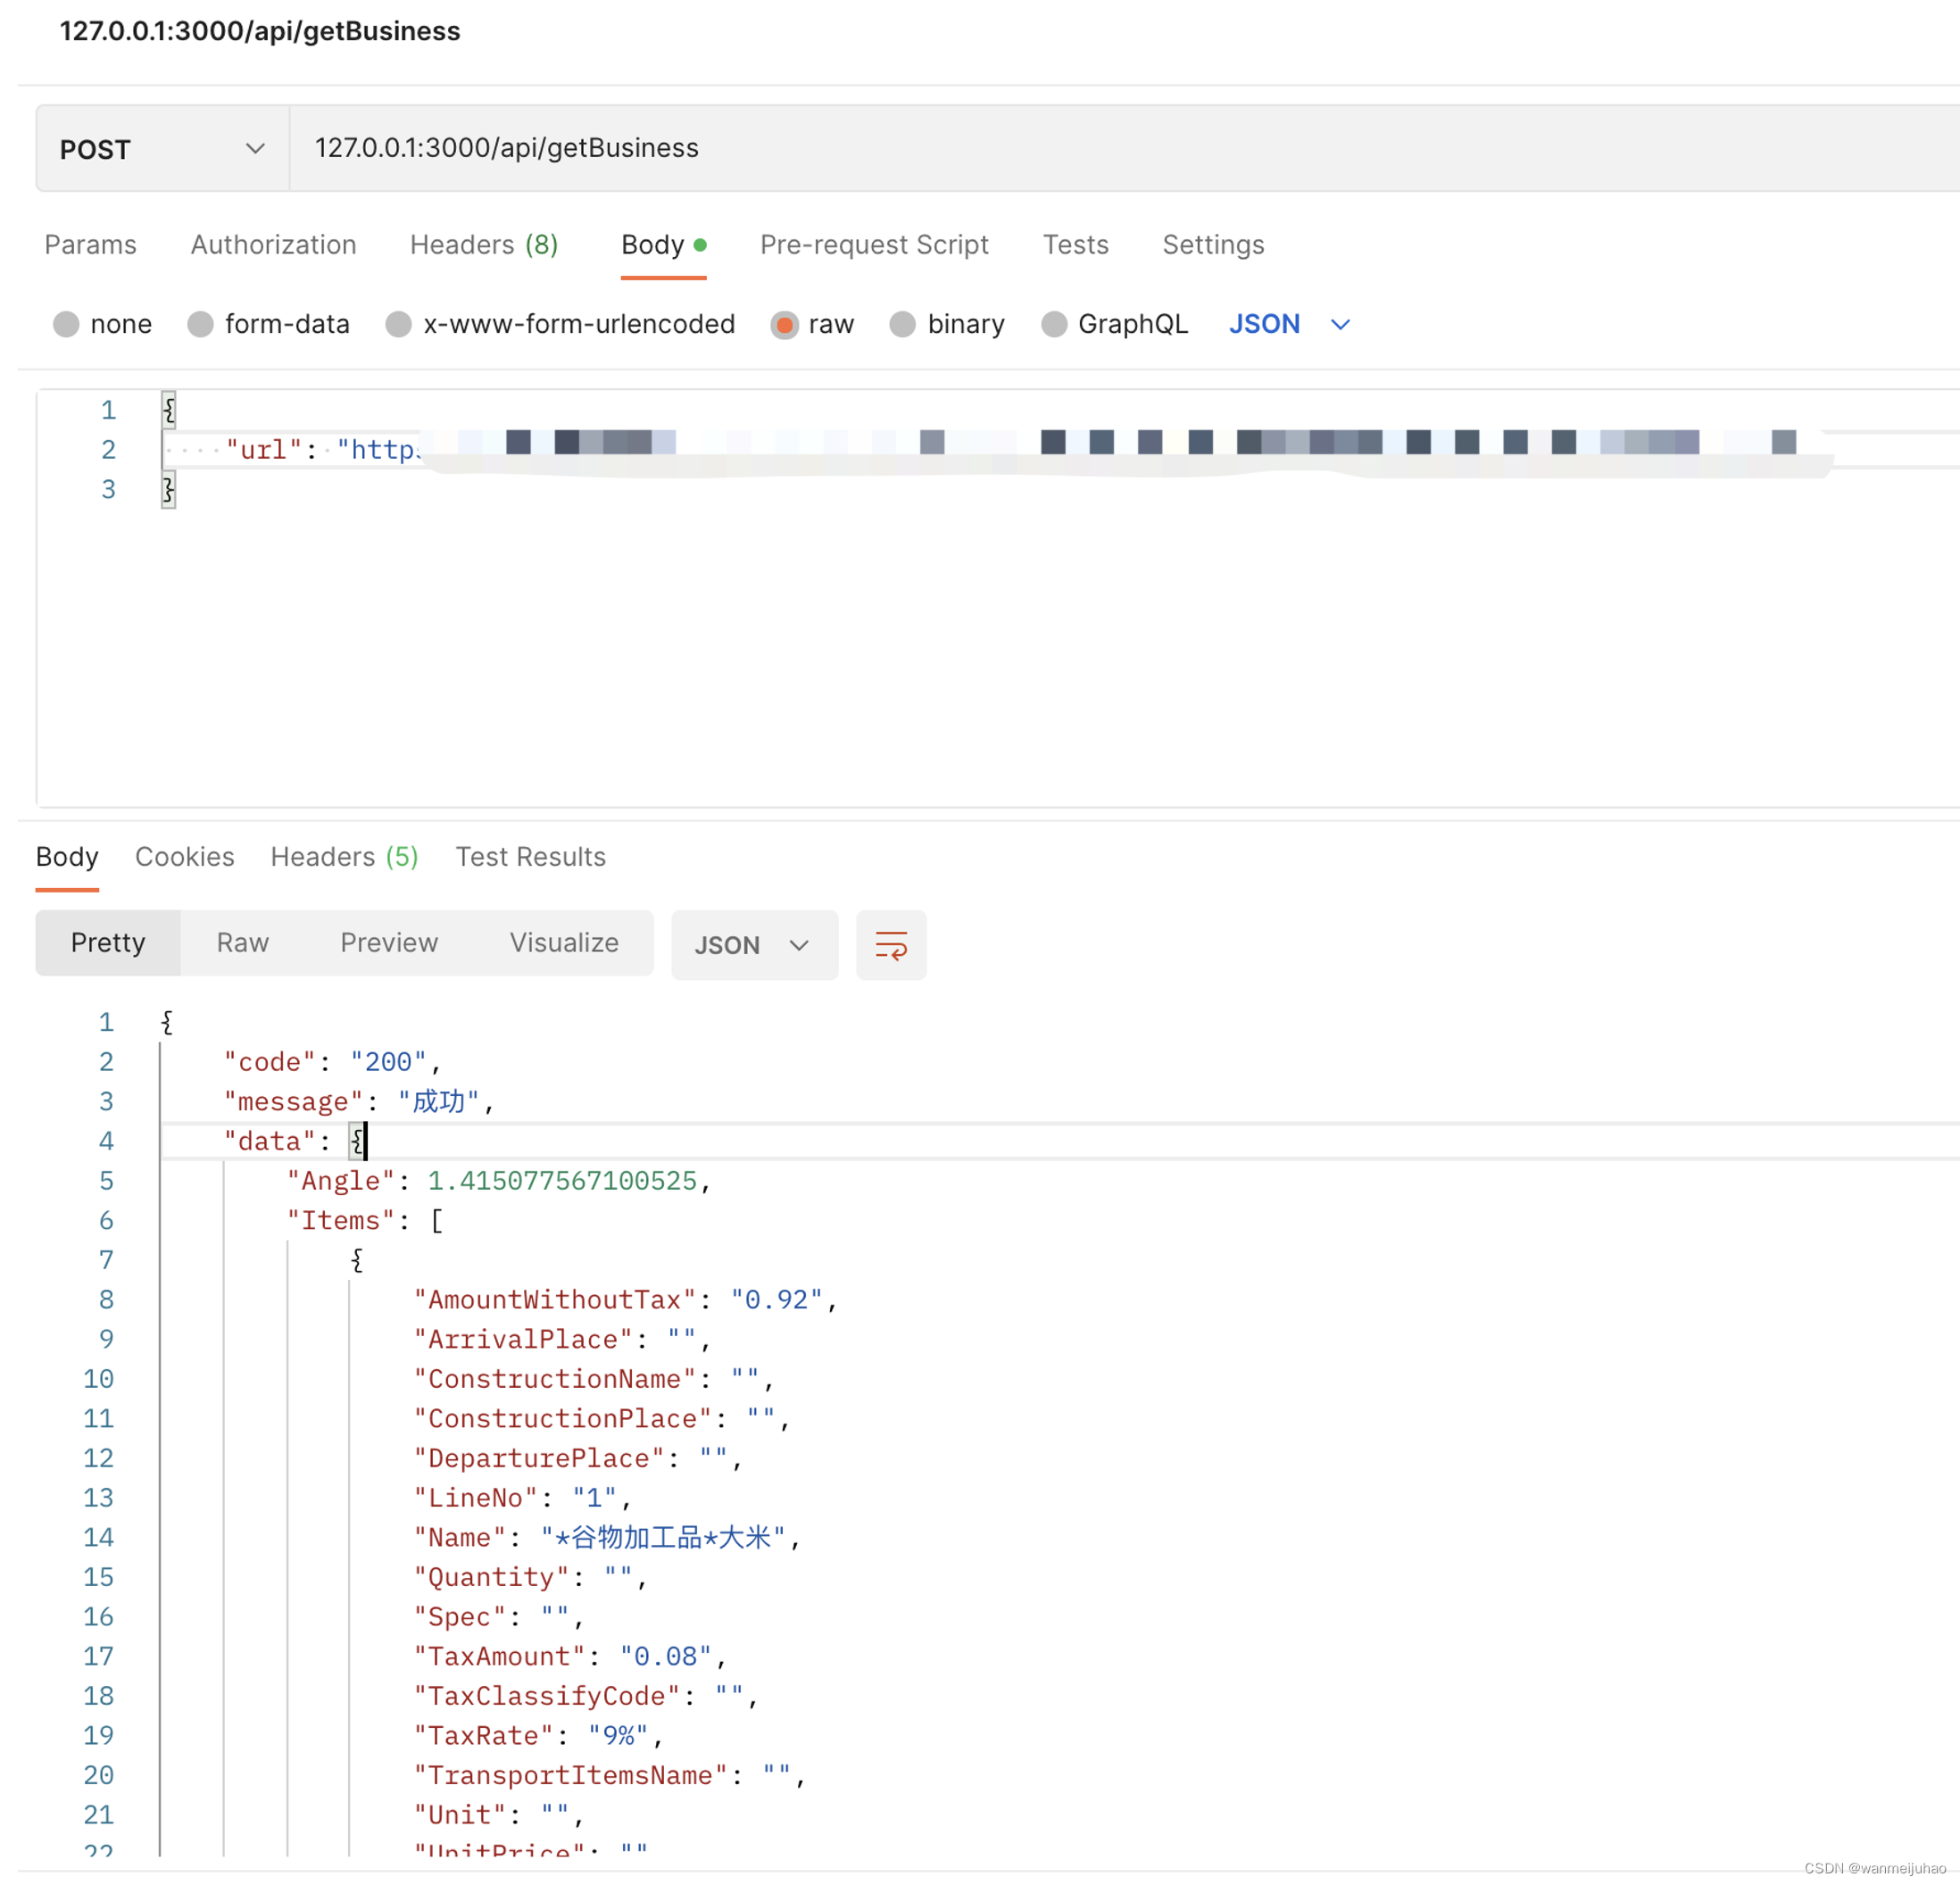This screenshot has width=1960, height=1885.
Task: Switch to the Authorization tab
Action: (x=273, y=245)
